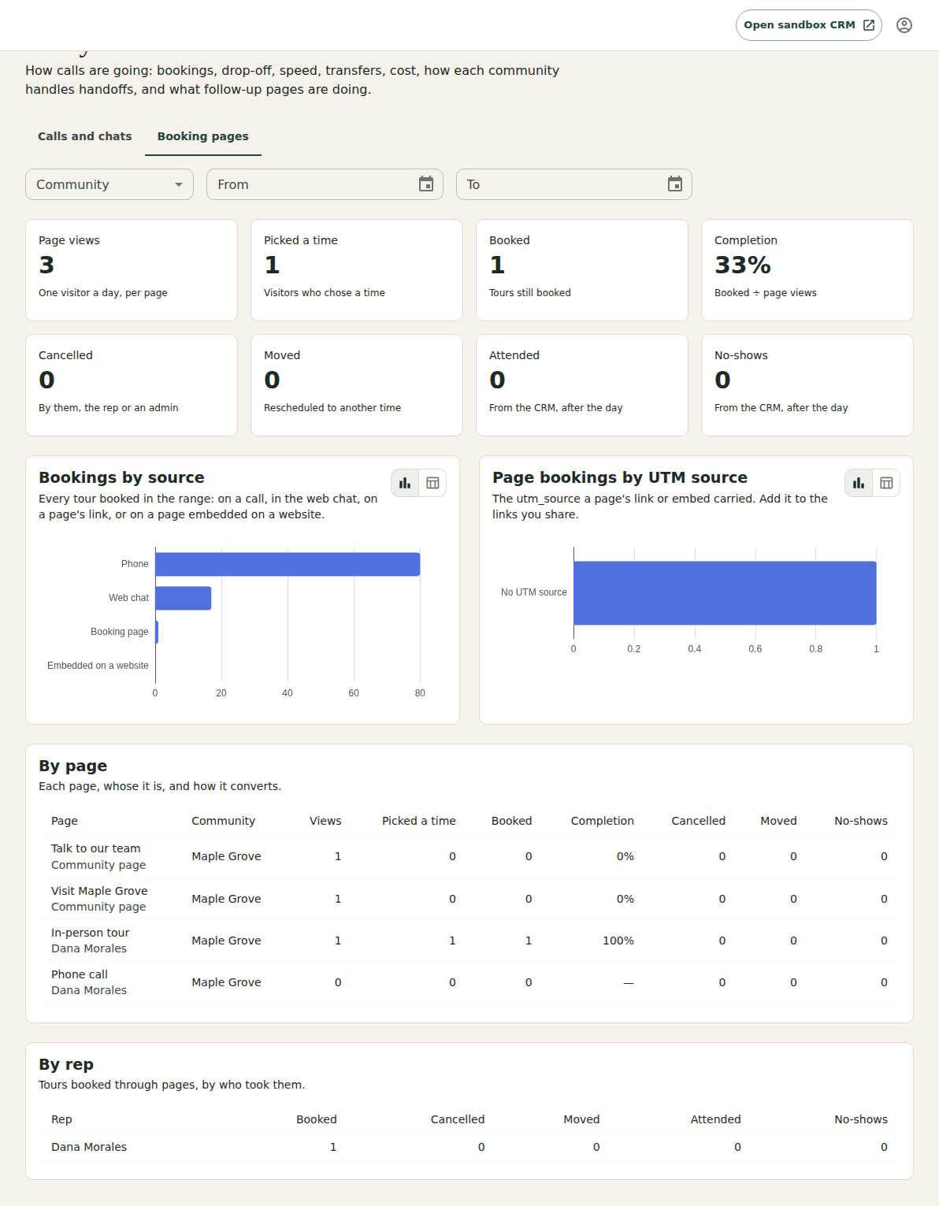Click the 'Bookings by source' heading
Viewport: 939px width, 1206px height.
121,477
